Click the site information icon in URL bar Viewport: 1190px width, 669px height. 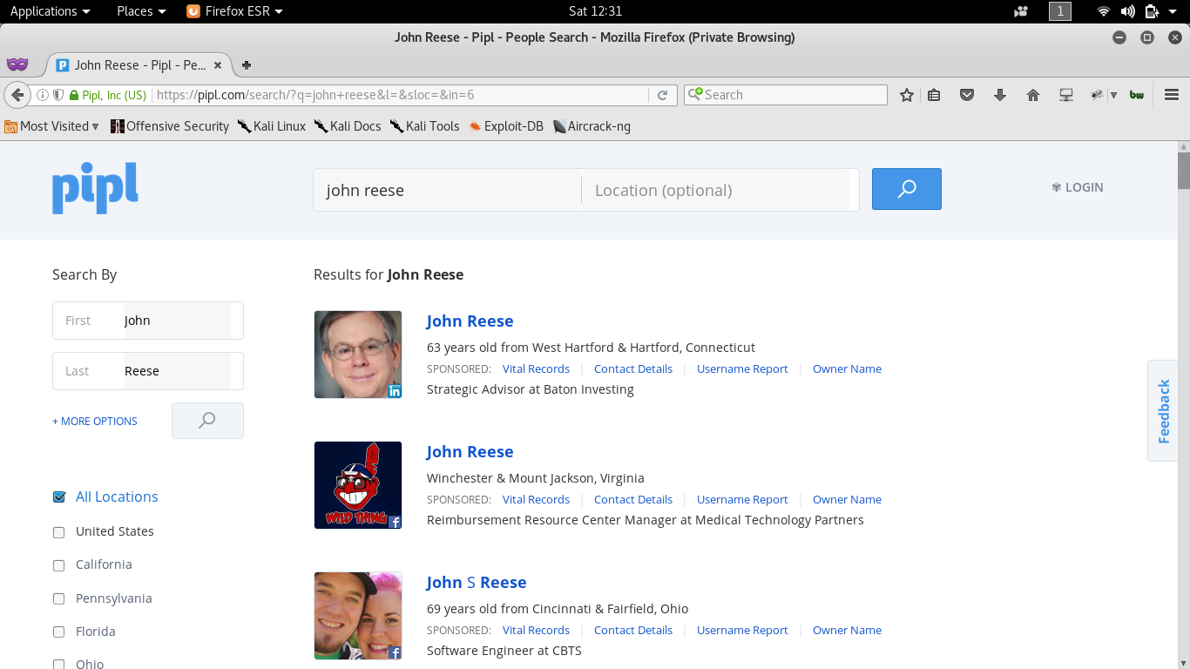tap(42, 95)
